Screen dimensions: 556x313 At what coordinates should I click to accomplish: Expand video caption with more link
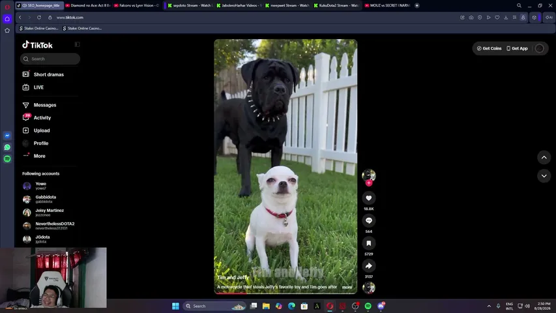tap(347, 287)
